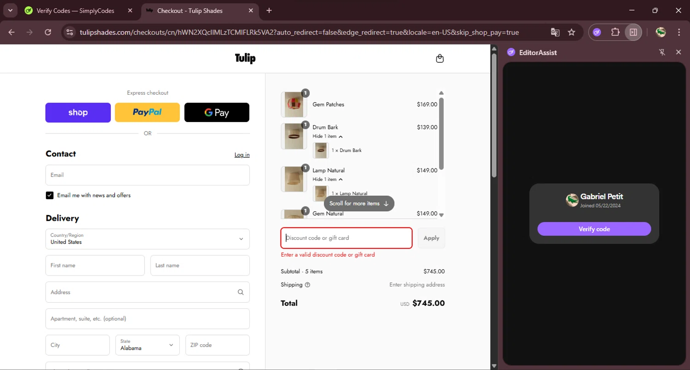Screen dimensions: 690x370
Task: Click 'Enter shipping address' text
Action: 417,285
